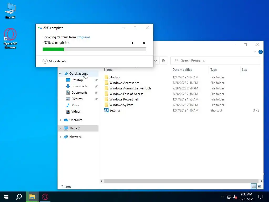Open Opera GX from the taskbar
This screenshot has height=202, width=269.
click(x=45, y=197)
